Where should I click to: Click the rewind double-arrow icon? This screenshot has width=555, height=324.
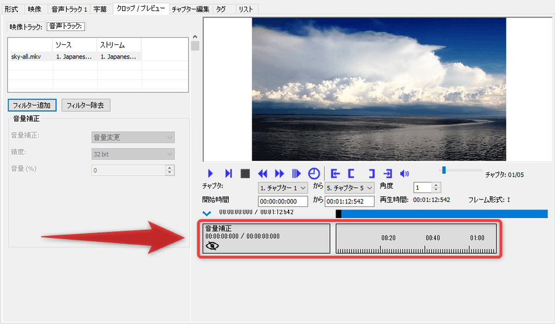262,173
